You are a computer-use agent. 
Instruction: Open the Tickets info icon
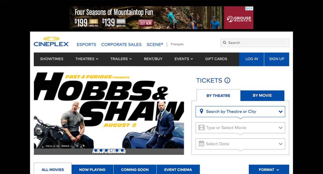227,81
